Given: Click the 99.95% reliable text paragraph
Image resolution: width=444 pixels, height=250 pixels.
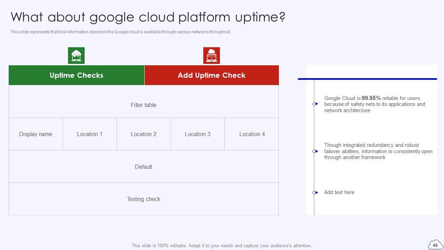Looking at the screenshot, I should [x=375, y=104].
